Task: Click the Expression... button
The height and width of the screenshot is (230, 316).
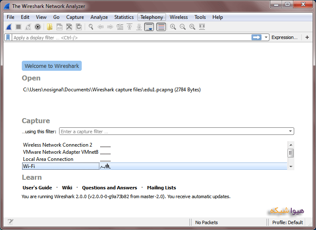Action: point(284,37)
